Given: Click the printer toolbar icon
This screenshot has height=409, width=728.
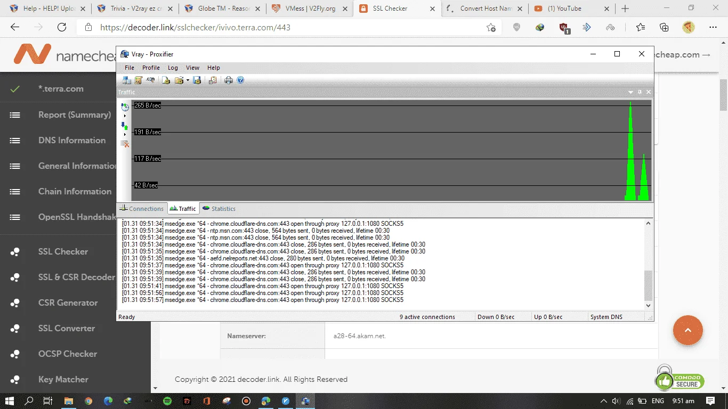Looking at the screenshot, I should click(x=229, y=80).
